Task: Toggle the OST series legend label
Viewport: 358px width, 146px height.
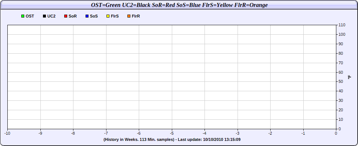Action: (x=30, y=16)
